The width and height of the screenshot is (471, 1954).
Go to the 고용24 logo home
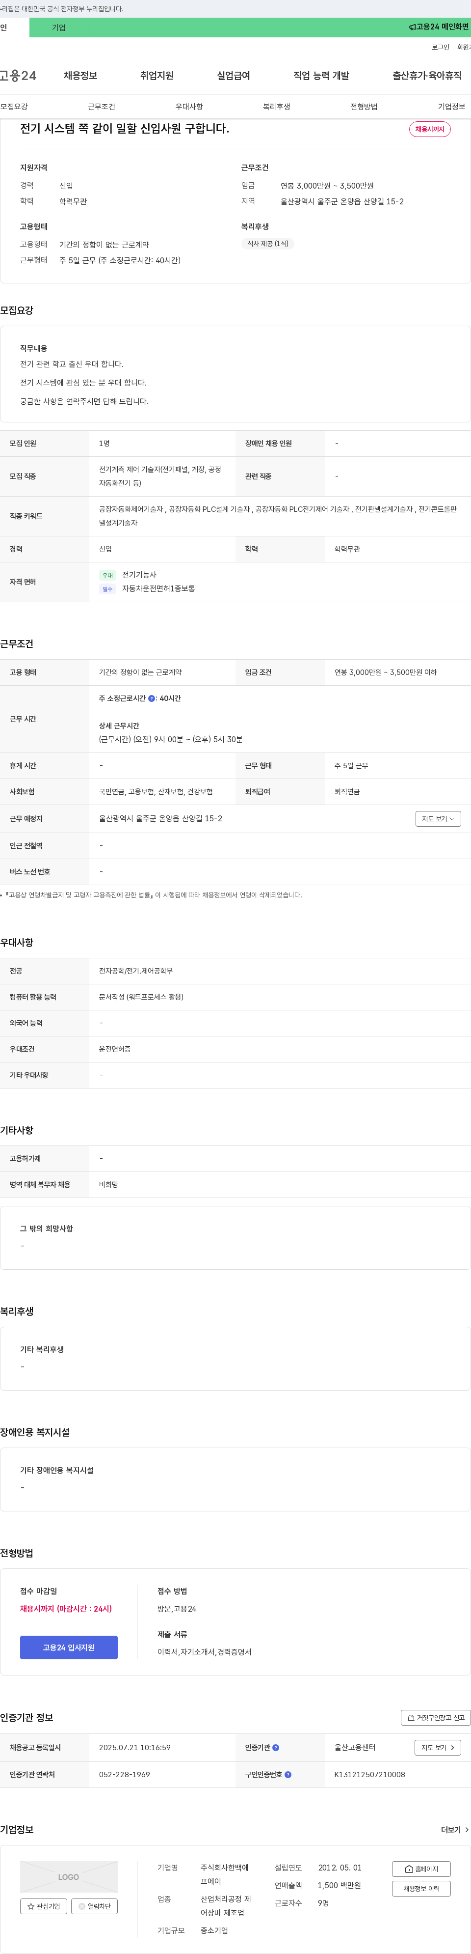(17, 76)
